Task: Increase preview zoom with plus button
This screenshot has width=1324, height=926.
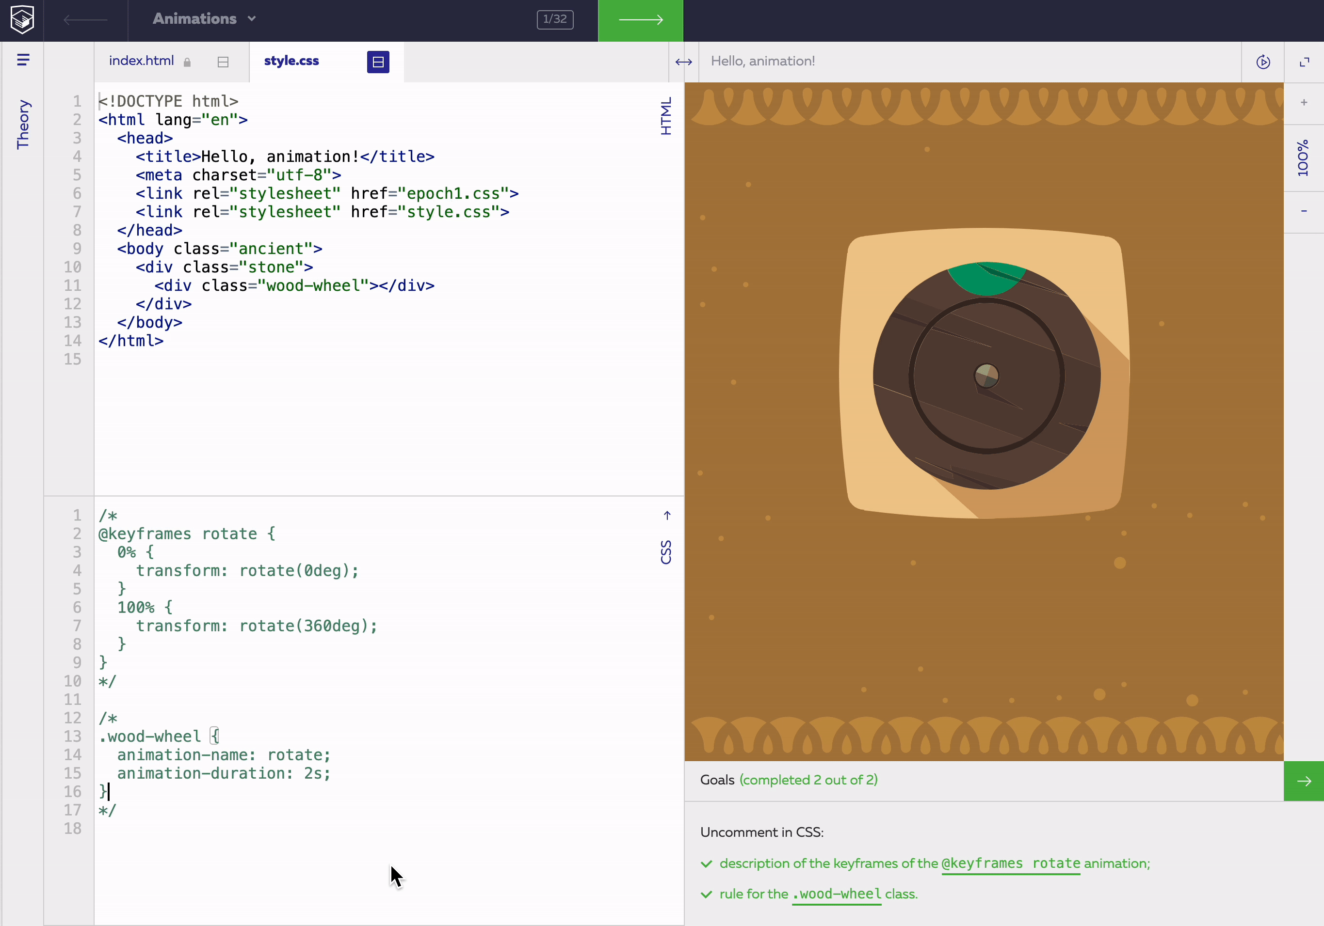Action: [x=1305, y=103]
